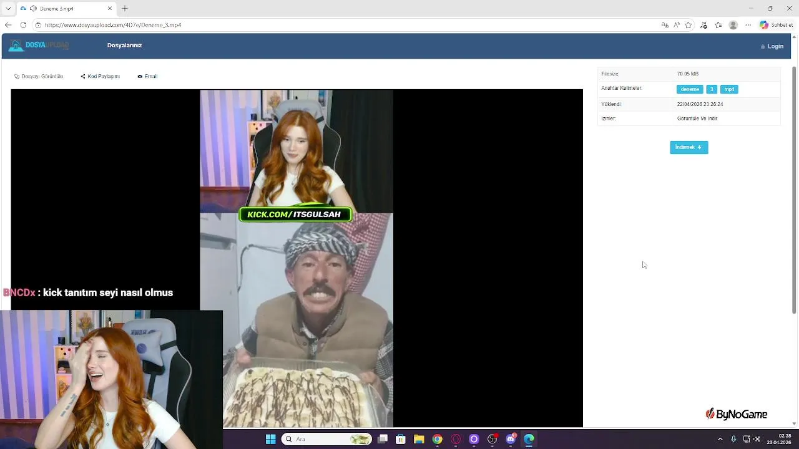The height and width of the screenshot is (449, 799).
Task: Click the 'mp4' keyword tag
Action: [729, 89]
